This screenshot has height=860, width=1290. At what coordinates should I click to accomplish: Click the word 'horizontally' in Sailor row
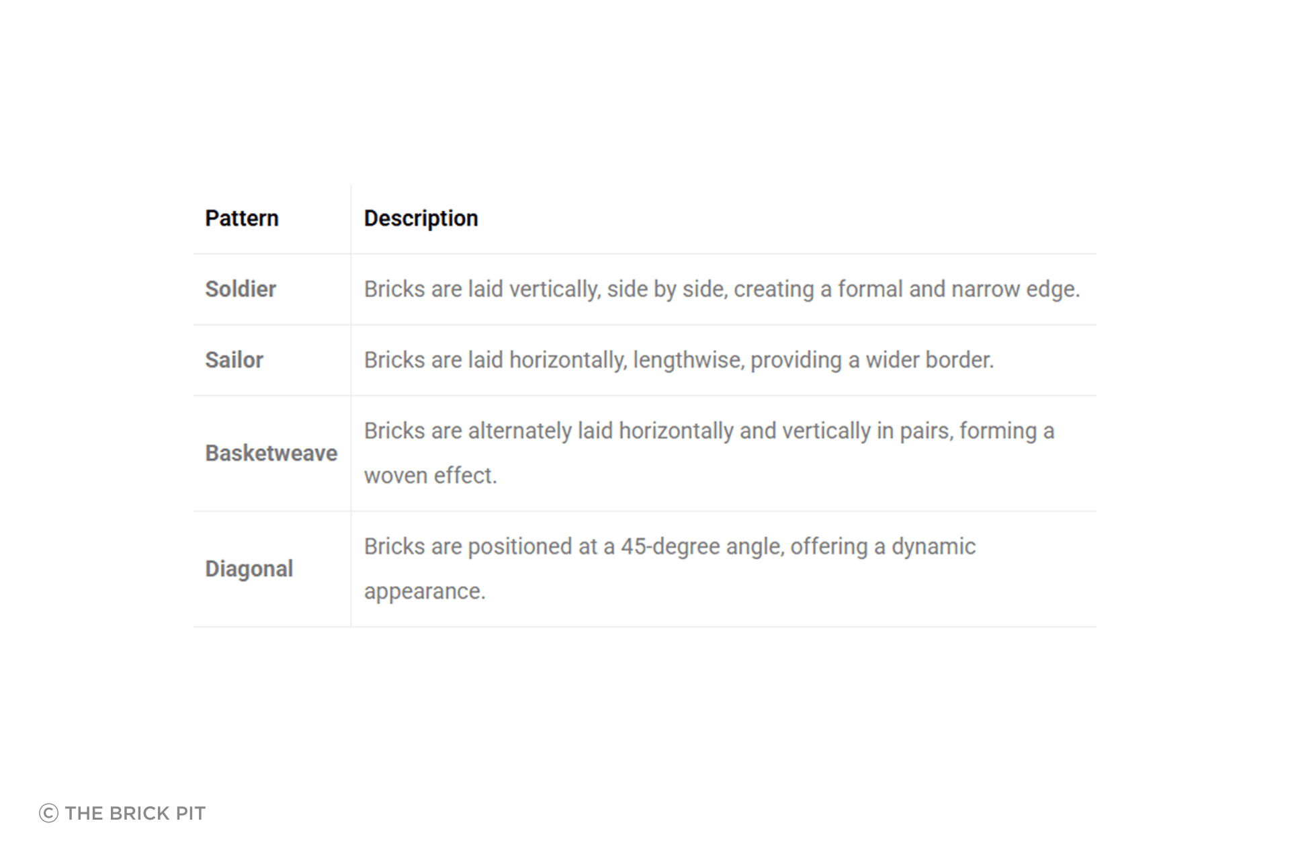[x=568, y=360]
